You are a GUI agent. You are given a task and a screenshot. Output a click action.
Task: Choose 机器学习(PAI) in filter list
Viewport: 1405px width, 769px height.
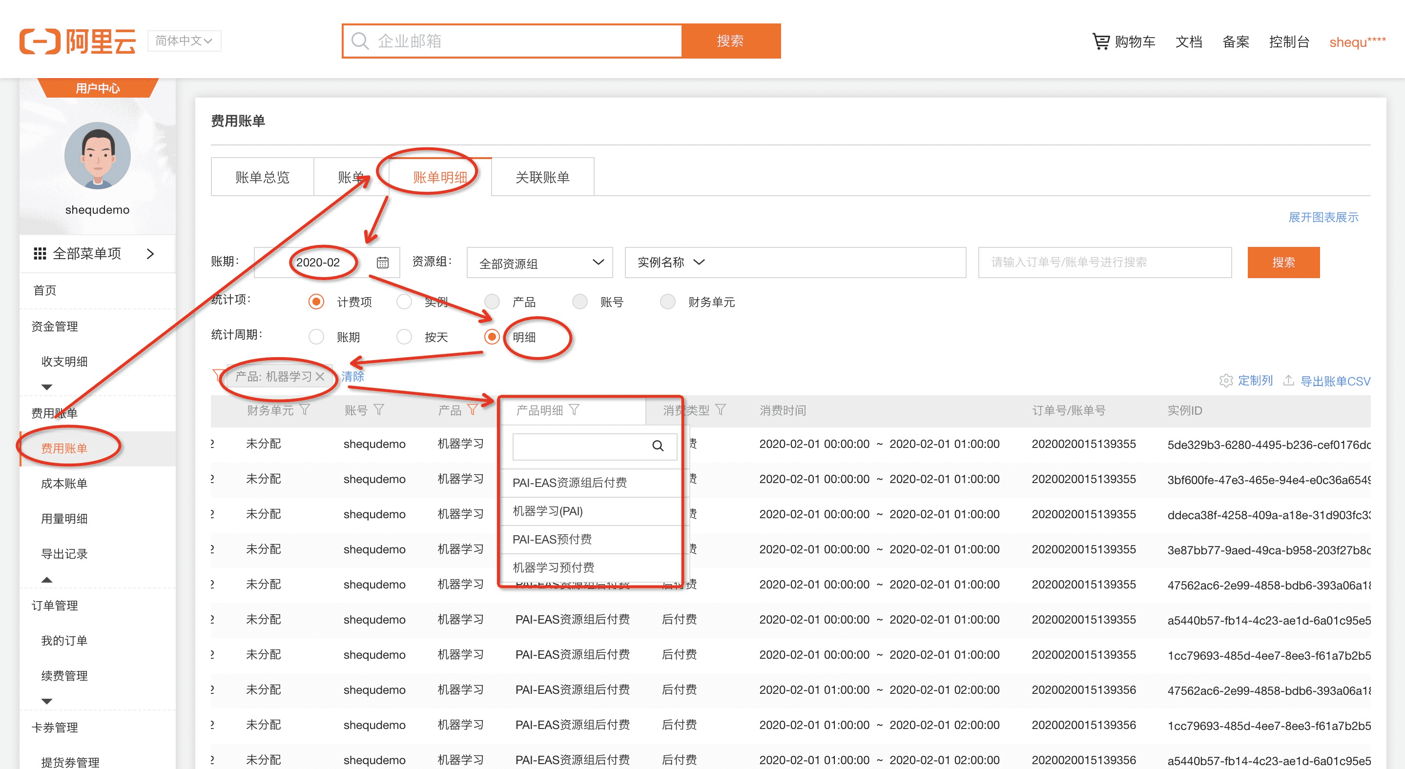pyautogui.click(x=591, y=511)
